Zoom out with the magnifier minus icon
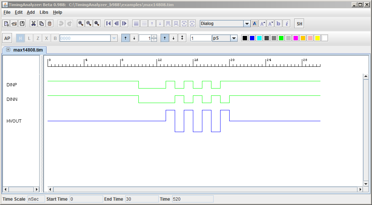Image resolution: width=372 pixels, height=205 pixels. 89,24
